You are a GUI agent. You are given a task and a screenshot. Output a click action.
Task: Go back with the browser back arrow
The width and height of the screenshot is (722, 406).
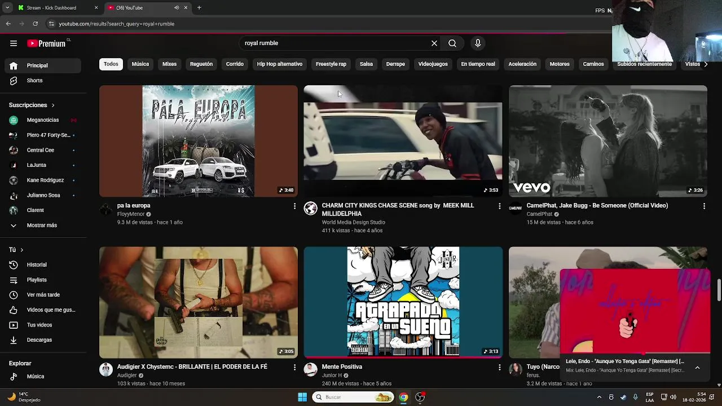pos(8,24)
